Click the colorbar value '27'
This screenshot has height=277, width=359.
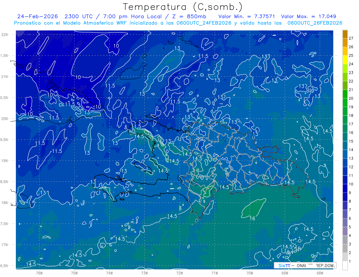pos(351,38)
